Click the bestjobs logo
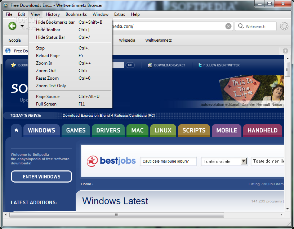The width and height of the screenshot is (294, 229). point(111,161)
